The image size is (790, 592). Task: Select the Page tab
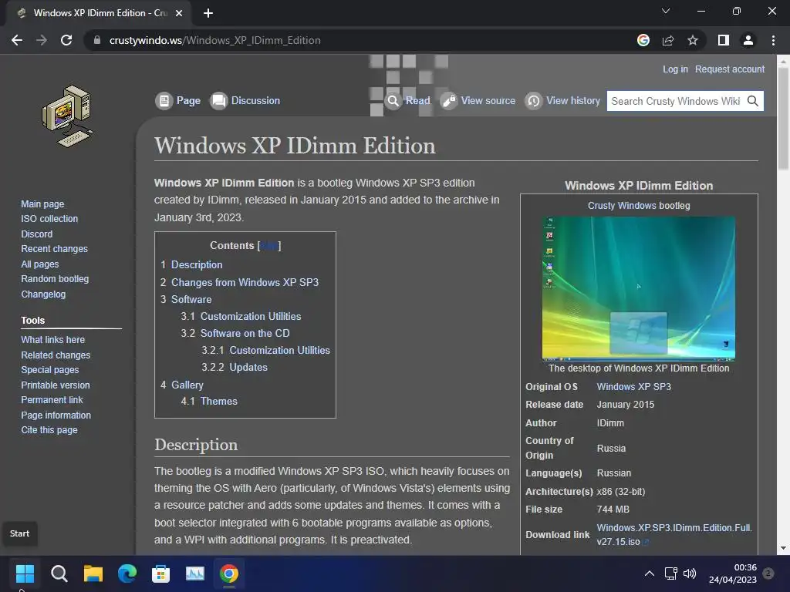click(178, 101)
